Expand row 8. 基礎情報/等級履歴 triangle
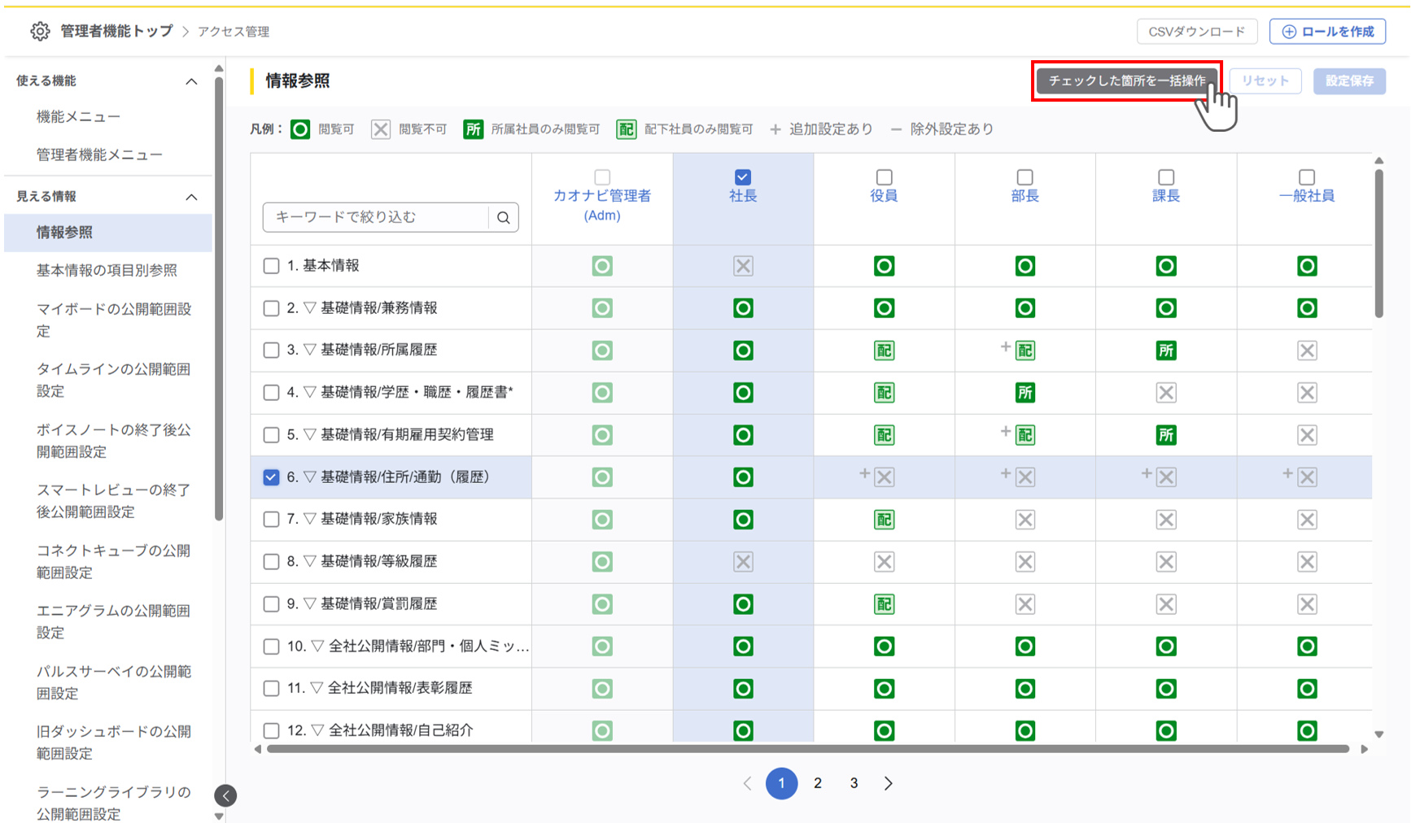The image size is (1411, 823). [310, 561]
